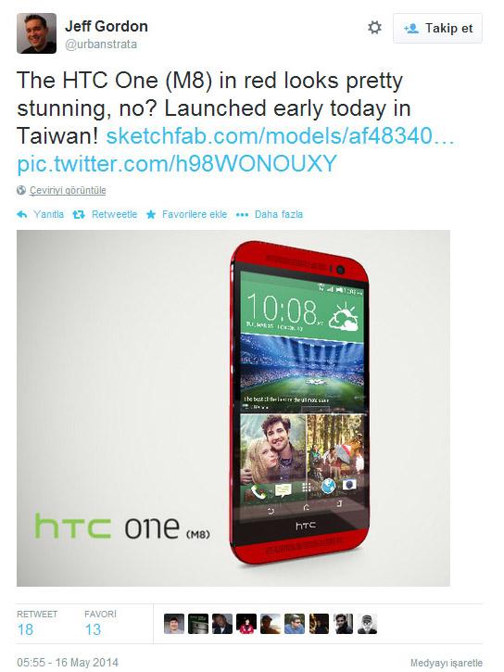The height and width of the screenshot is (672, 504).
Task: Click Medyayı işaretle to flag media
Action: (447, 663)
